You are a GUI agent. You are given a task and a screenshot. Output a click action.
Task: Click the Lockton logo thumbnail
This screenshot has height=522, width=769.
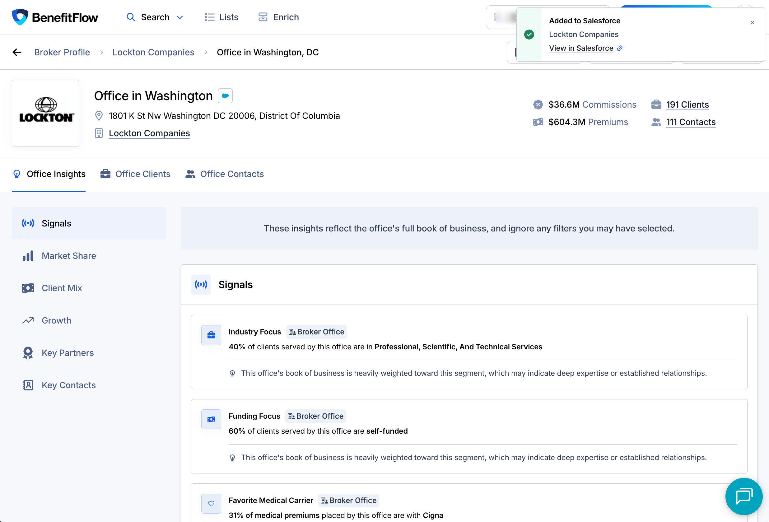(x=45, y=113)
